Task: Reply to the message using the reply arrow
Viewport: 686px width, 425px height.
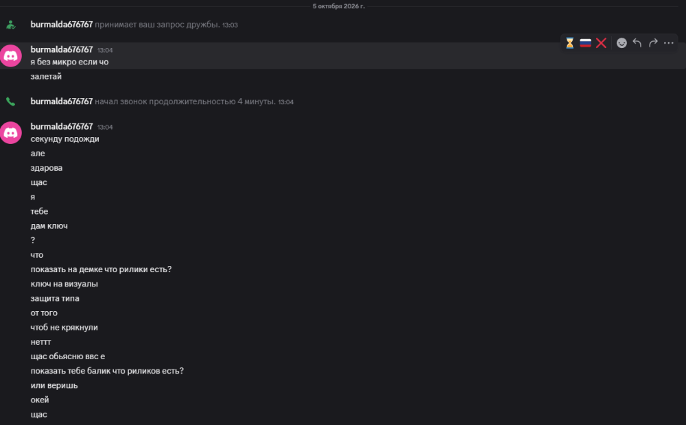Action: [637, 43]
